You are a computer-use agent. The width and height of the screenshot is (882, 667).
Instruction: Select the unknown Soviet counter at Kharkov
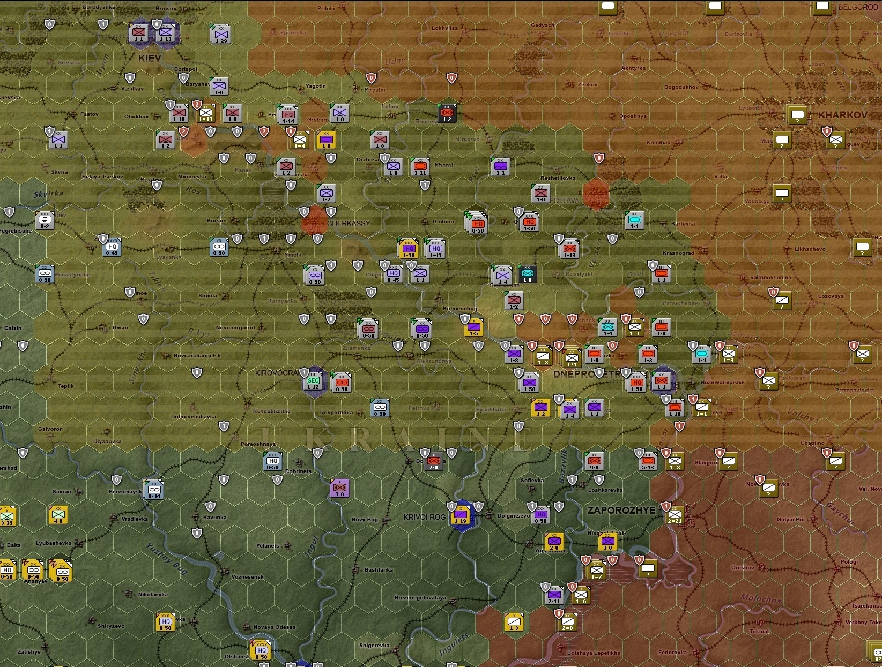click(798, 115)
